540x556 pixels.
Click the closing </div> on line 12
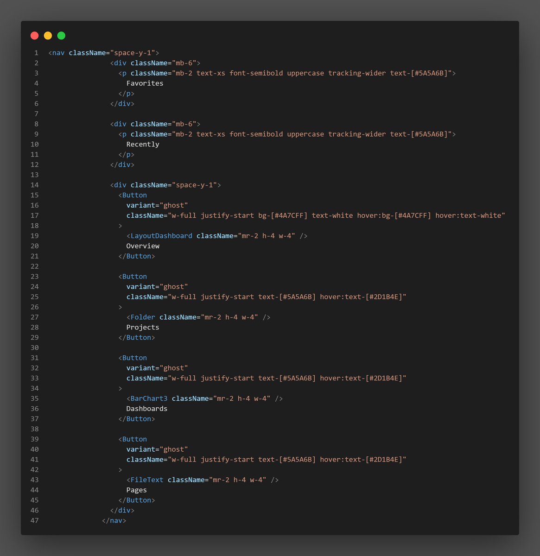122,165
